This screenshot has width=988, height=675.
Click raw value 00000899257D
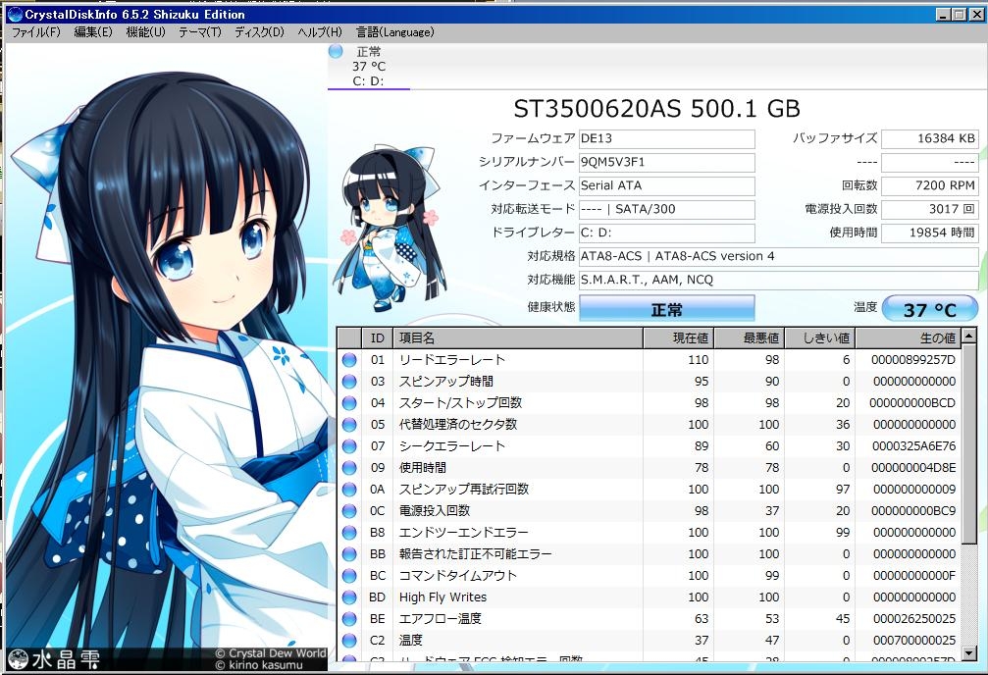pyautogui.click(x=913, y=360)
